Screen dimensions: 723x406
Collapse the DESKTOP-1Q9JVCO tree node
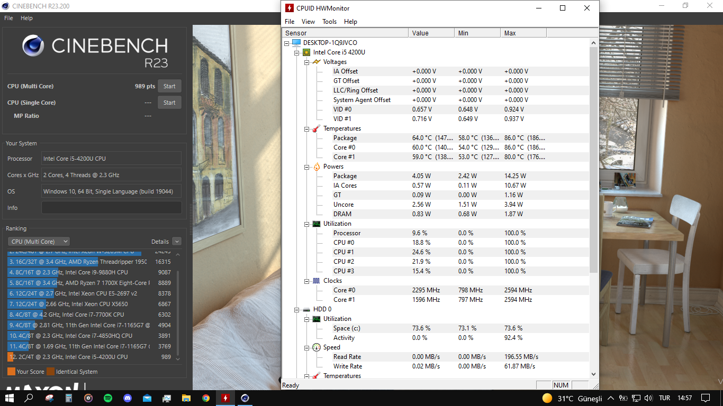(287, 43)
